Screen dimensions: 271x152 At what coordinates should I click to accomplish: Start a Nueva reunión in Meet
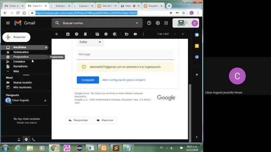tap(22, 83)
